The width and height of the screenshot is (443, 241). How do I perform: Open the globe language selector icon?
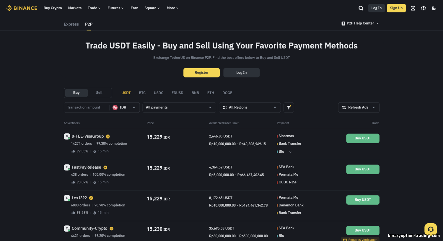point(424,8)
